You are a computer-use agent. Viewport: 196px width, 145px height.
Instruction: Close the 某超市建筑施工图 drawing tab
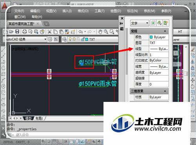click(38, 24)
